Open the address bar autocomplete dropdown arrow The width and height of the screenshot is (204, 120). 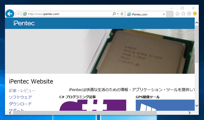point(118,14)
